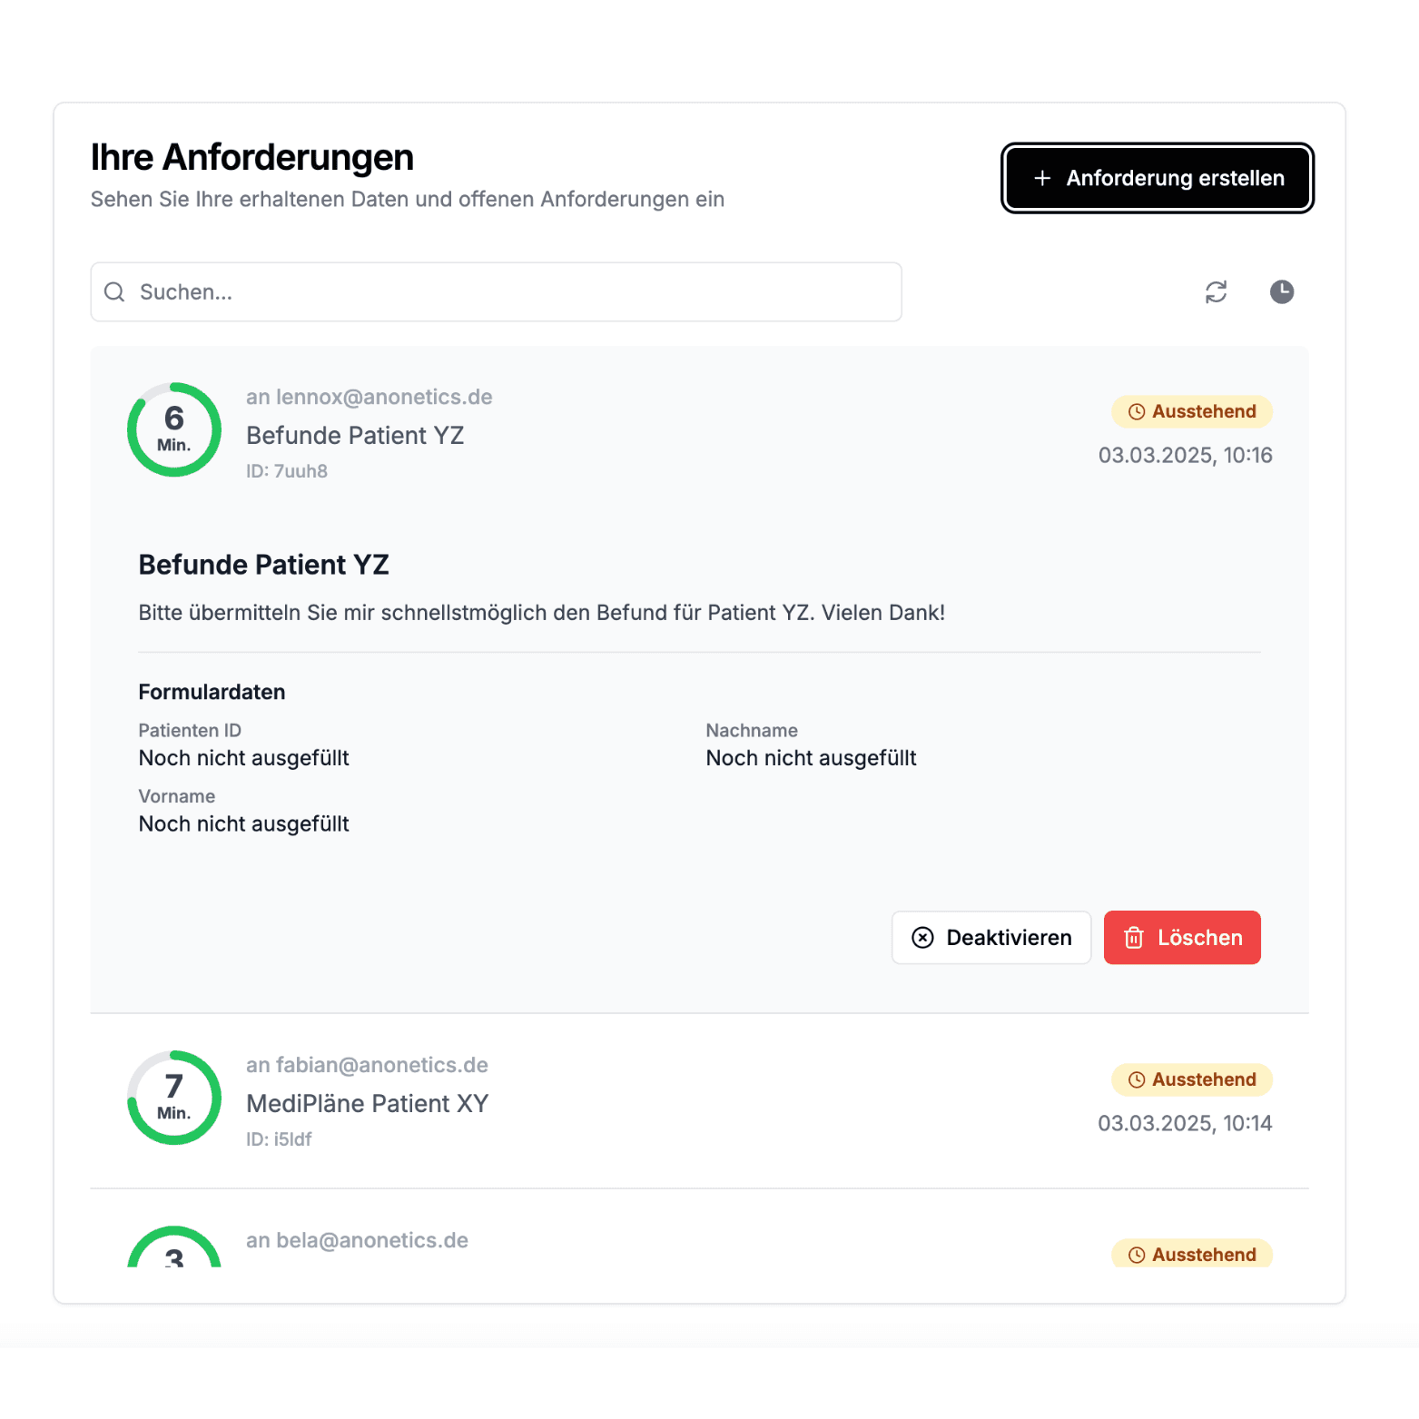Click the plus icon in Anforderung erstellen
1419x1419 pixels.
tap(1042, 178)
